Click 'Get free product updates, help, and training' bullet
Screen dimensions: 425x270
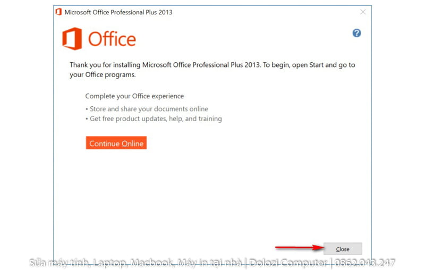pos(154,119)
